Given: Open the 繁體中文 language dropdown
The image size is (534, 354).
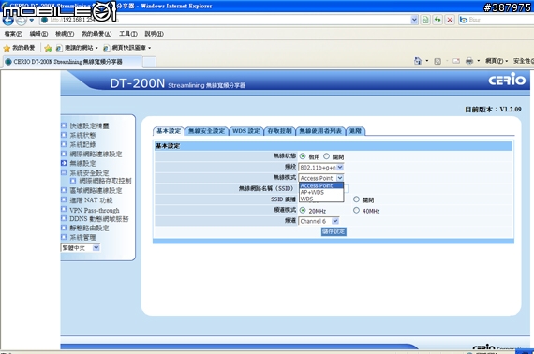Looking at the screenshot, I should (81, 248).
